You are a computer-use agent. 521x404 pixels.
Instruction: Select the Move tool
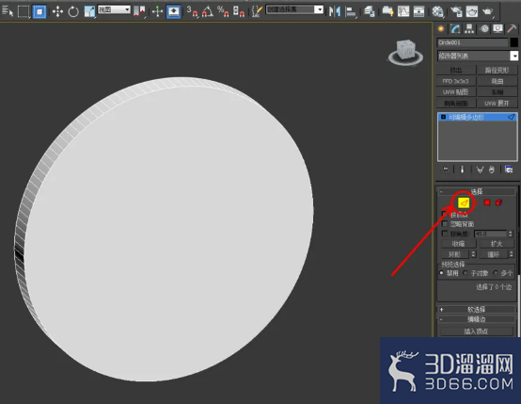(x=57, y=11)
